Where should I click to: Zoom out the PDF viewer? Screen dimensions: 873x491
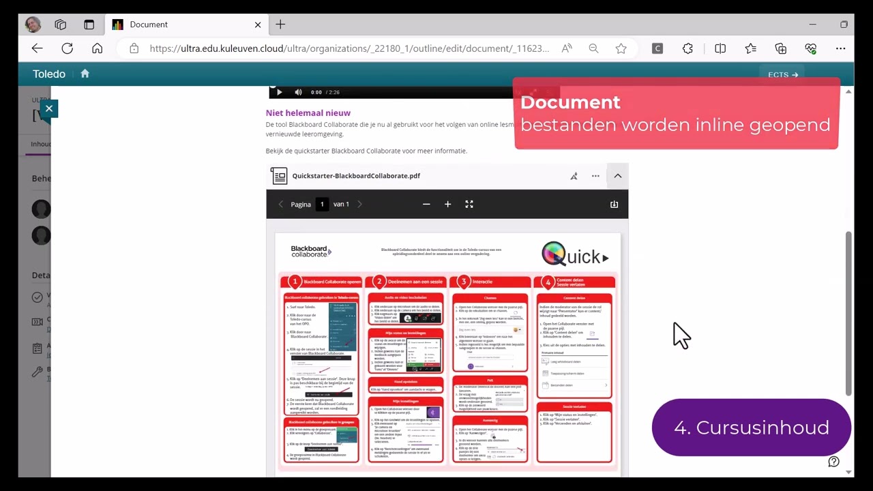point(426,204)
